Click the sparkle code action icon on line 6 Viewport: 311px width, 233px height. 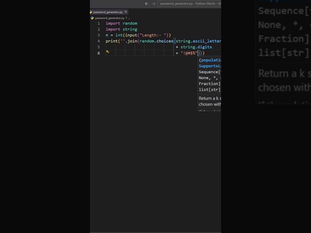click(107, 52)
